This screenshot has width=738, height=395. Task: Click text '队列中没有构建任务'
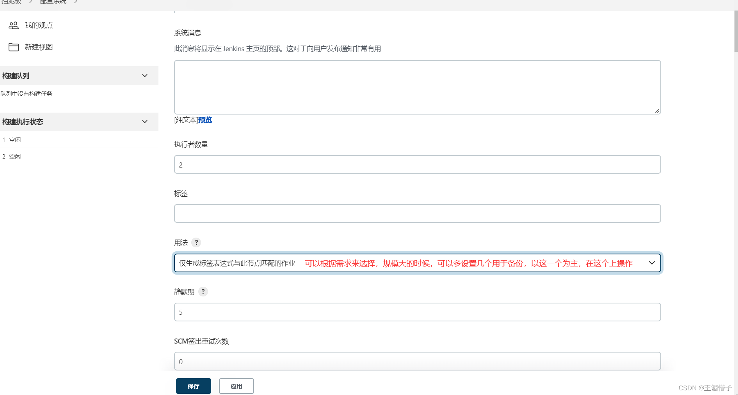click(x=27, y=93)
